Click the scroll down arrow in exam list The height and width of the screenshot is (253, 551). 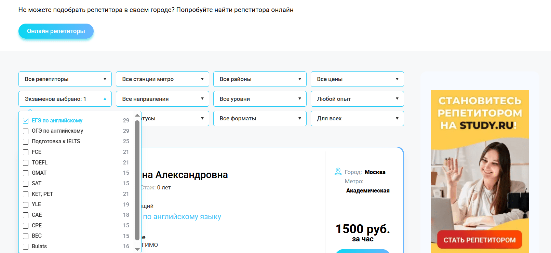tap(137, 250)
